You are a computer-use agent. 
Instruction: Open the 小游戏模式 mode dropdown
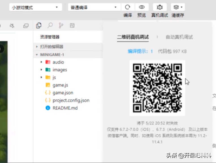36,7
